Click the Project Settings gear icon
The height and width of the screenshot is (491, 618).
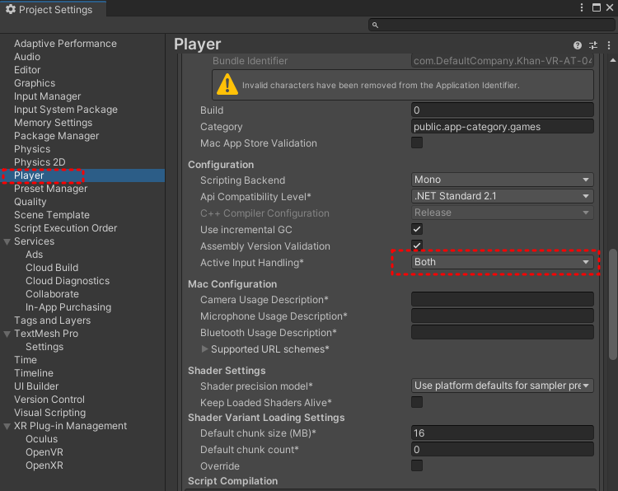click(11, 9)
